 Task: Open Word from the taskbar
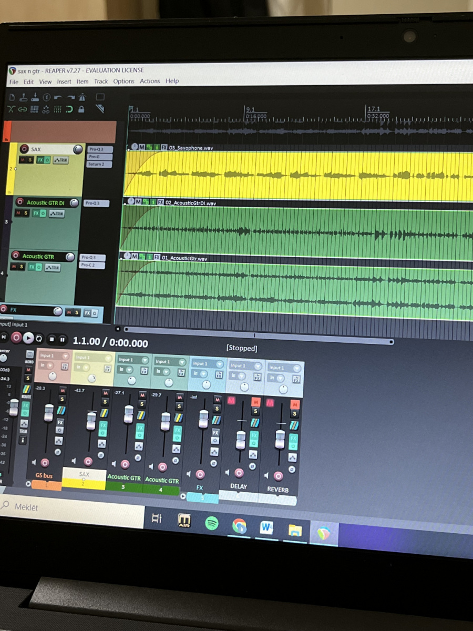pos(267,527)
